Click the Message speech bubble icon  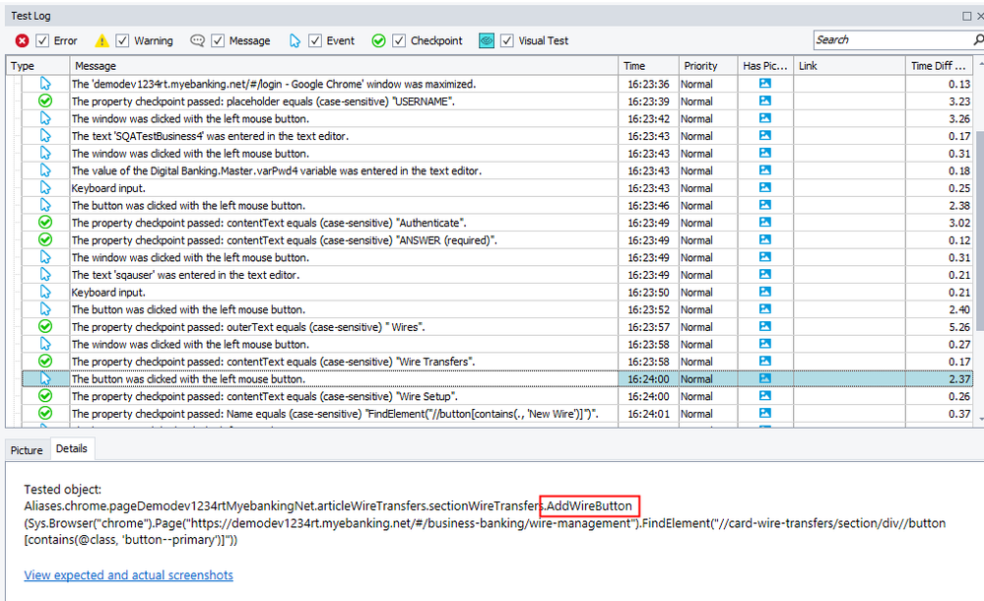(197, 40)
